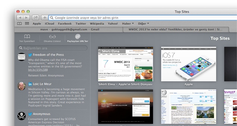Screen dimensions: 237x126
Task: Open the Share button in toolbar
Action: pyautogui.click(x=36, y=18)
